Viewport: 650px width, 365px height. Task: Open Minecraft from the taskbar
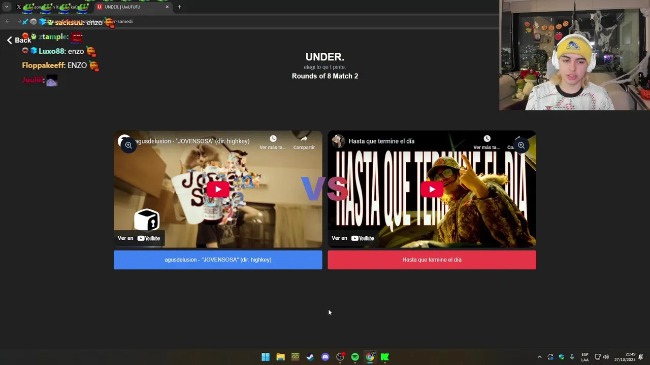tap(296, 357)
